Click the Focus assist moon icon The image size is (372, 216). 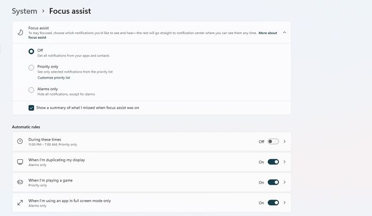(20, 32)
